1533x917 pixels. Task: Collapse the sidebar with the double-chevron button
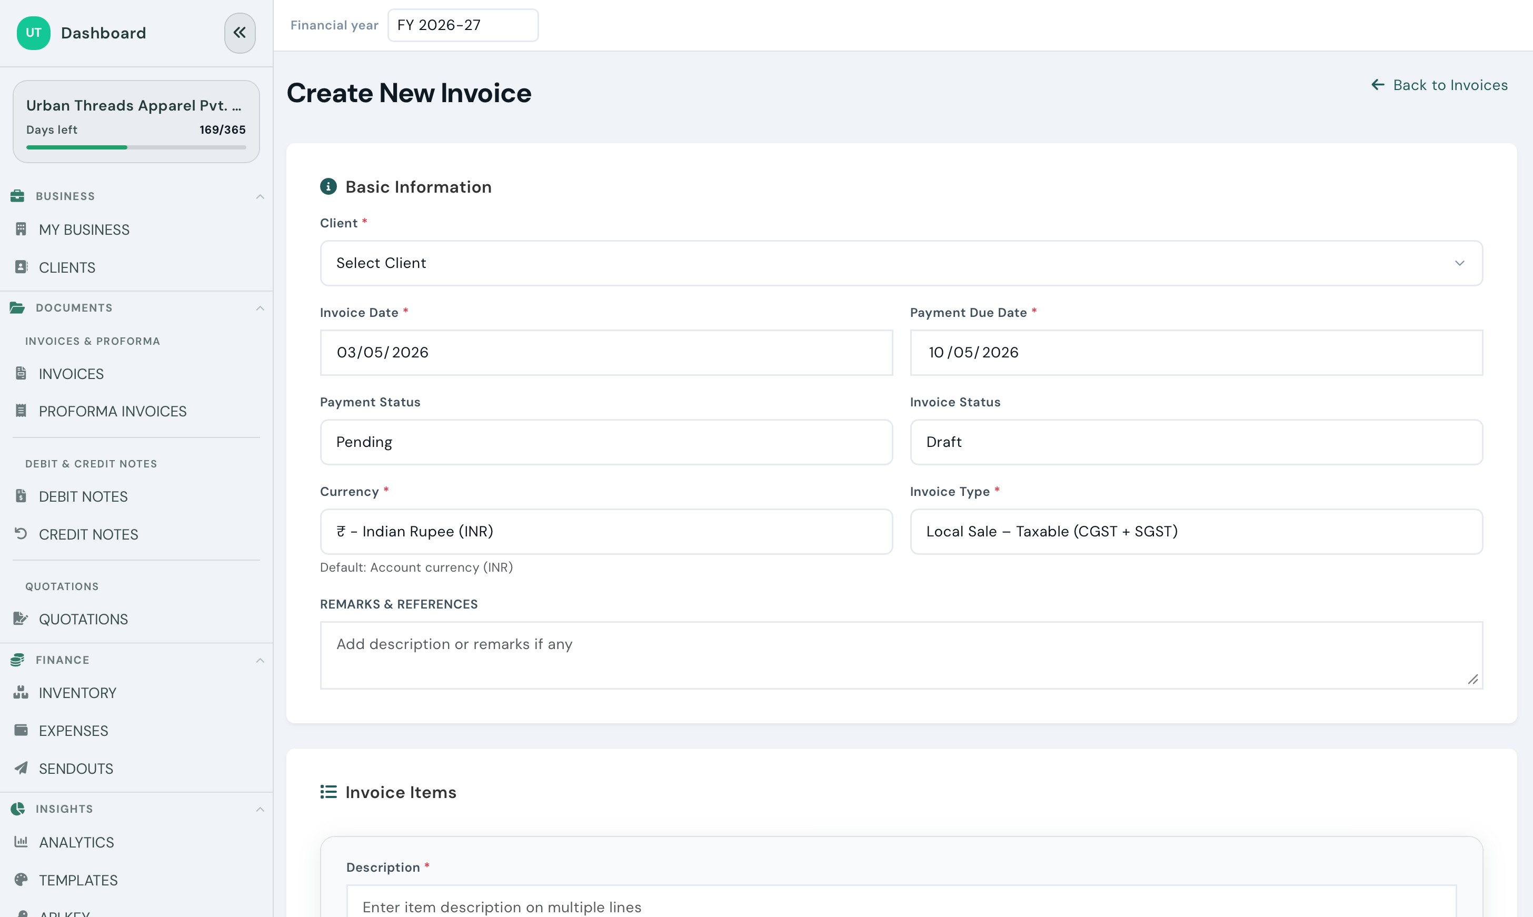(x=240, y=33)
